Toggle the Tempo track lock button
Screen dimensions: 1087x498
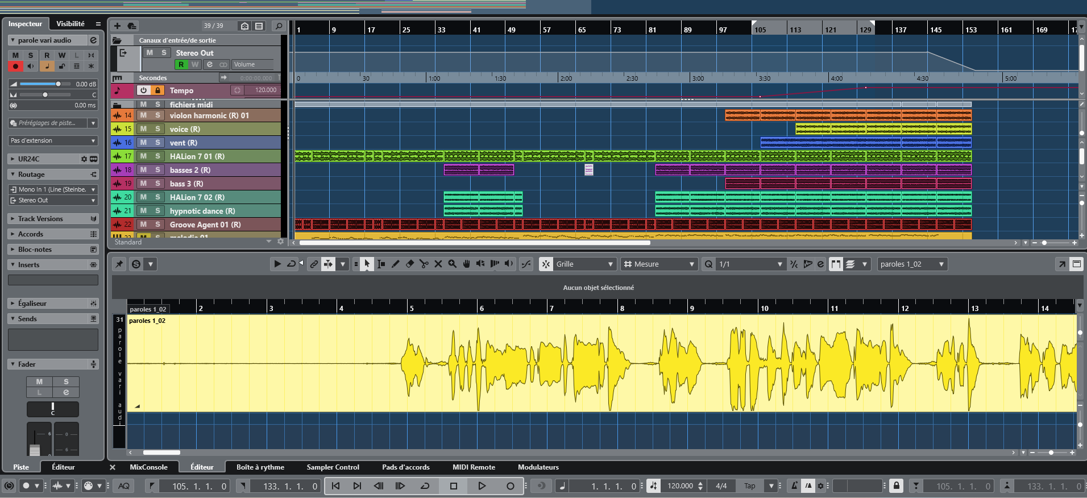click(x=157, y=90)
